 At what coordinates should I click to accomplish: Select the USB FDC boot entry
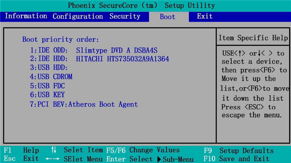coord(47,86)
